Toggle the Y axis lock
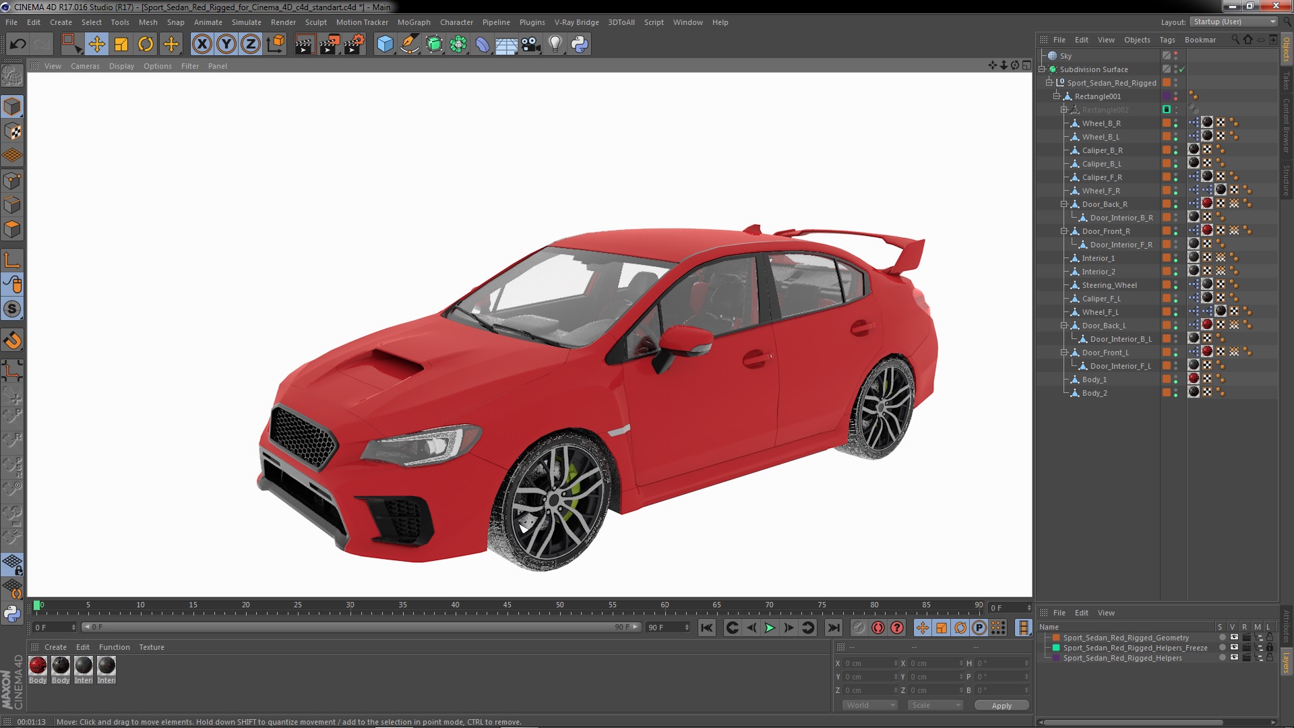The height and width of the screenshot is (728, 1294). 226,44
